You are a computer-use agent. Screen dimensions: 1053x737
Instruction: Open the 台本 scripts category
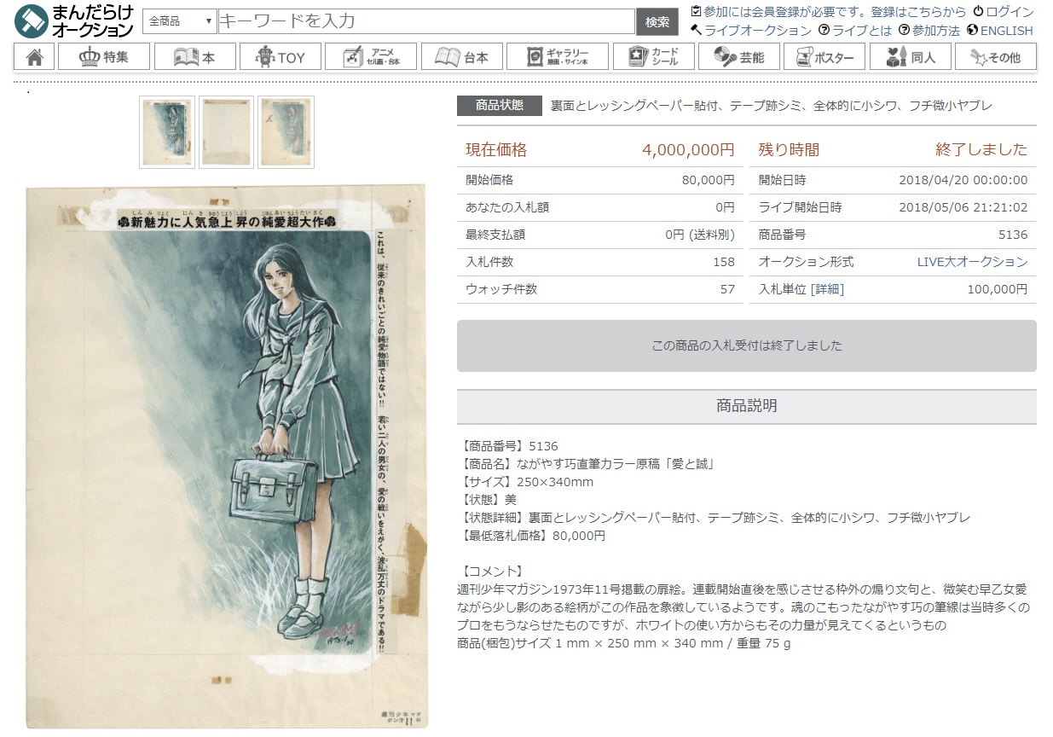pyautogui.click(x=461, y=57)
